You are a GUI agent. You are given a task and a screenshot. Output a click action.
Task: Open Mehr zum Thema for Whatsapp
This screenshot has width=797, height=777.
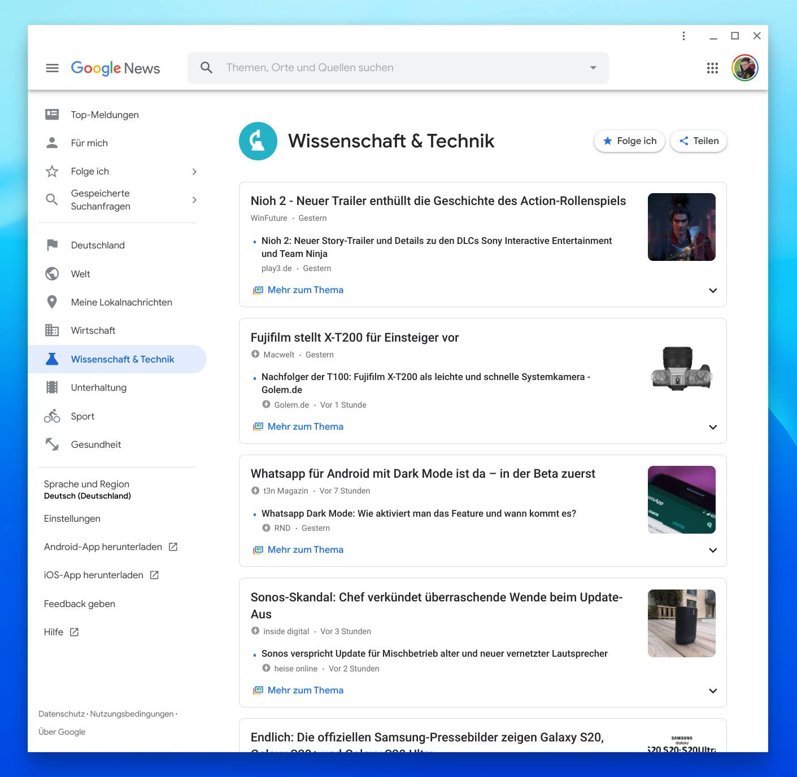pyautogui.click(x=306, y=549)
